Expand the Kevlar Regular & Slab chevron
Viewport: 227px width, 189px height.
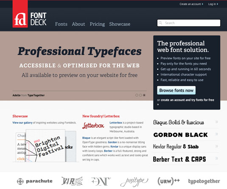216,146
